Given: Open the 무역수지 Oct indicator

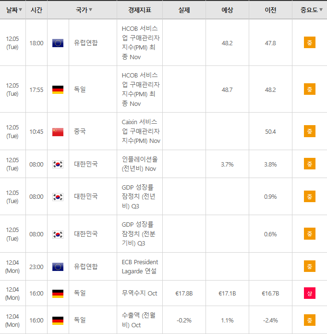Looking at the screenshot, I should tap(139, 293).
